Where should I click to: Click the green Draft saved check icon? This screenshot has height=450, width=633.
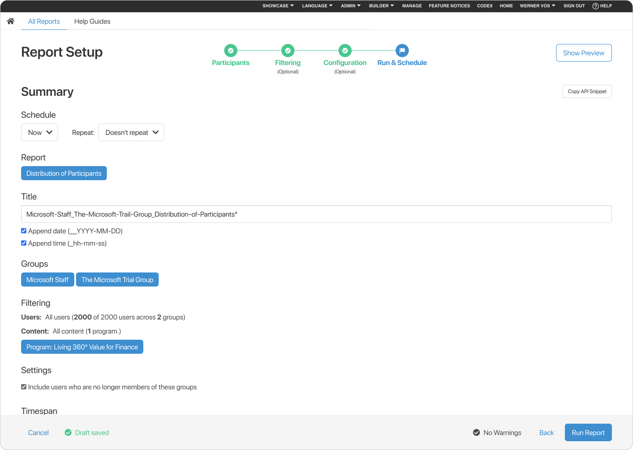click(x=68, y=432)
